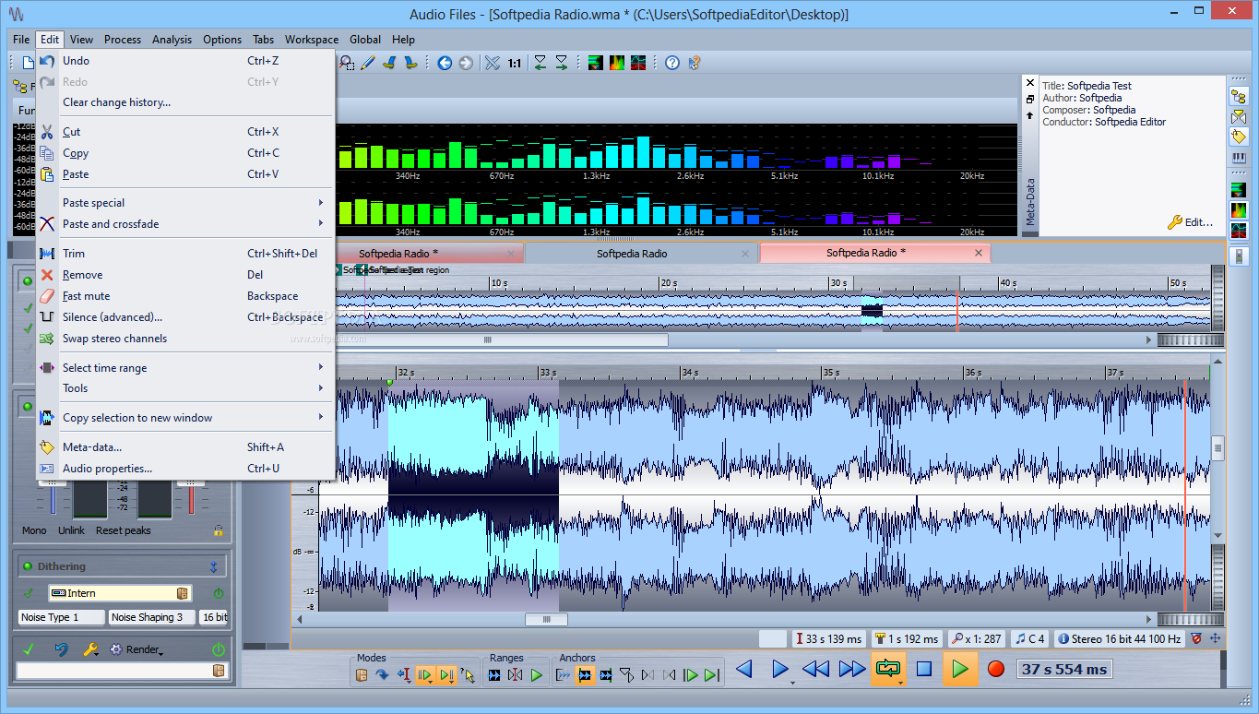1259x714 pixels.
Task: Click the main waveform horizontal scrollbar thumb
Action: pyautogui.click(x=546, y=619)
